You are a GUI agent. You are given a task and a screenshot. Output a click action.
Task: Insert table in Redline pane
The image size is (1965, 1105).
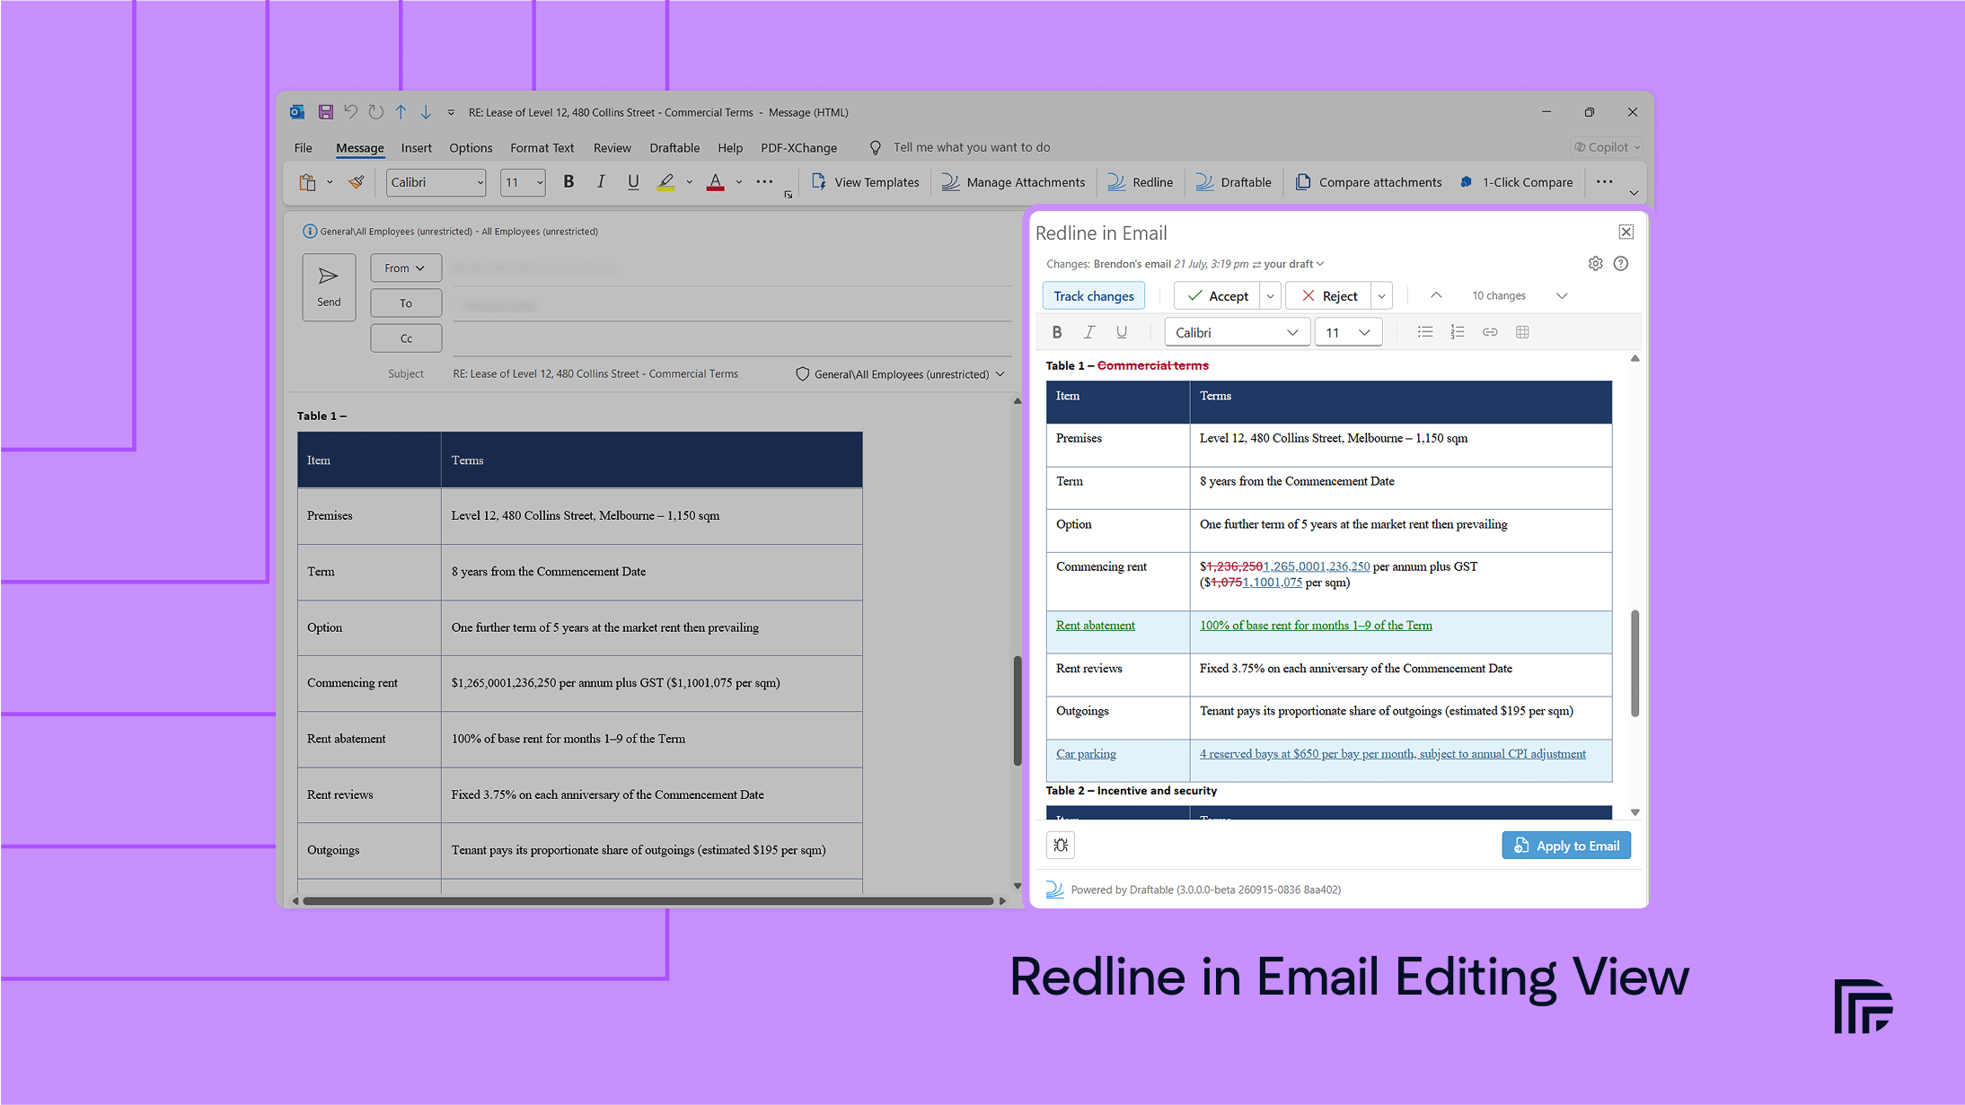[1522, 332]
